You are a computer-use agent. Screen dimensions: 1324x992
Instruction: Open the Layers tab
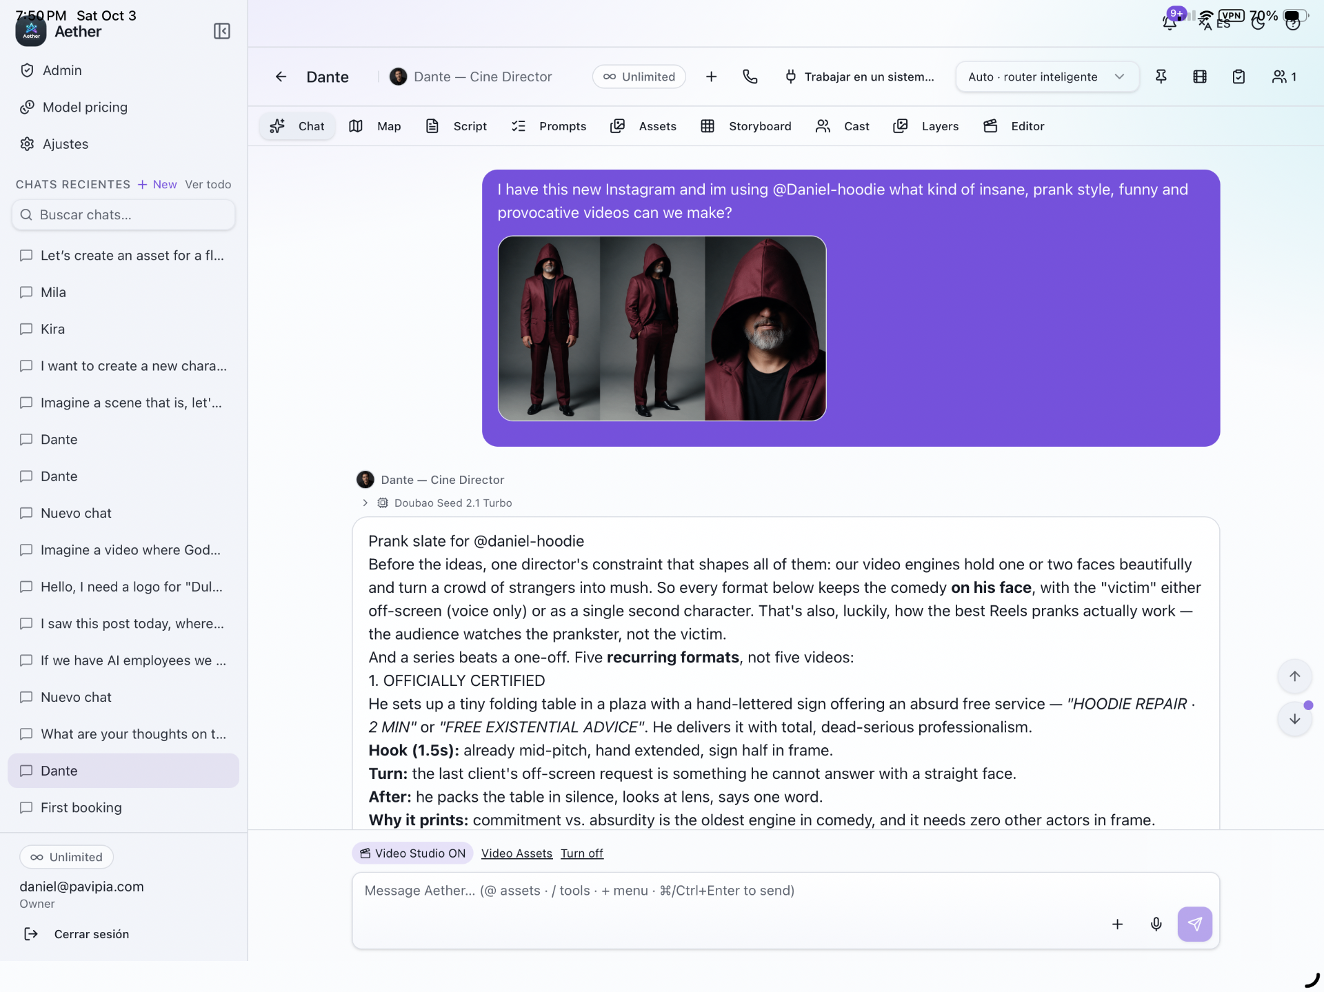pos(926,126)
